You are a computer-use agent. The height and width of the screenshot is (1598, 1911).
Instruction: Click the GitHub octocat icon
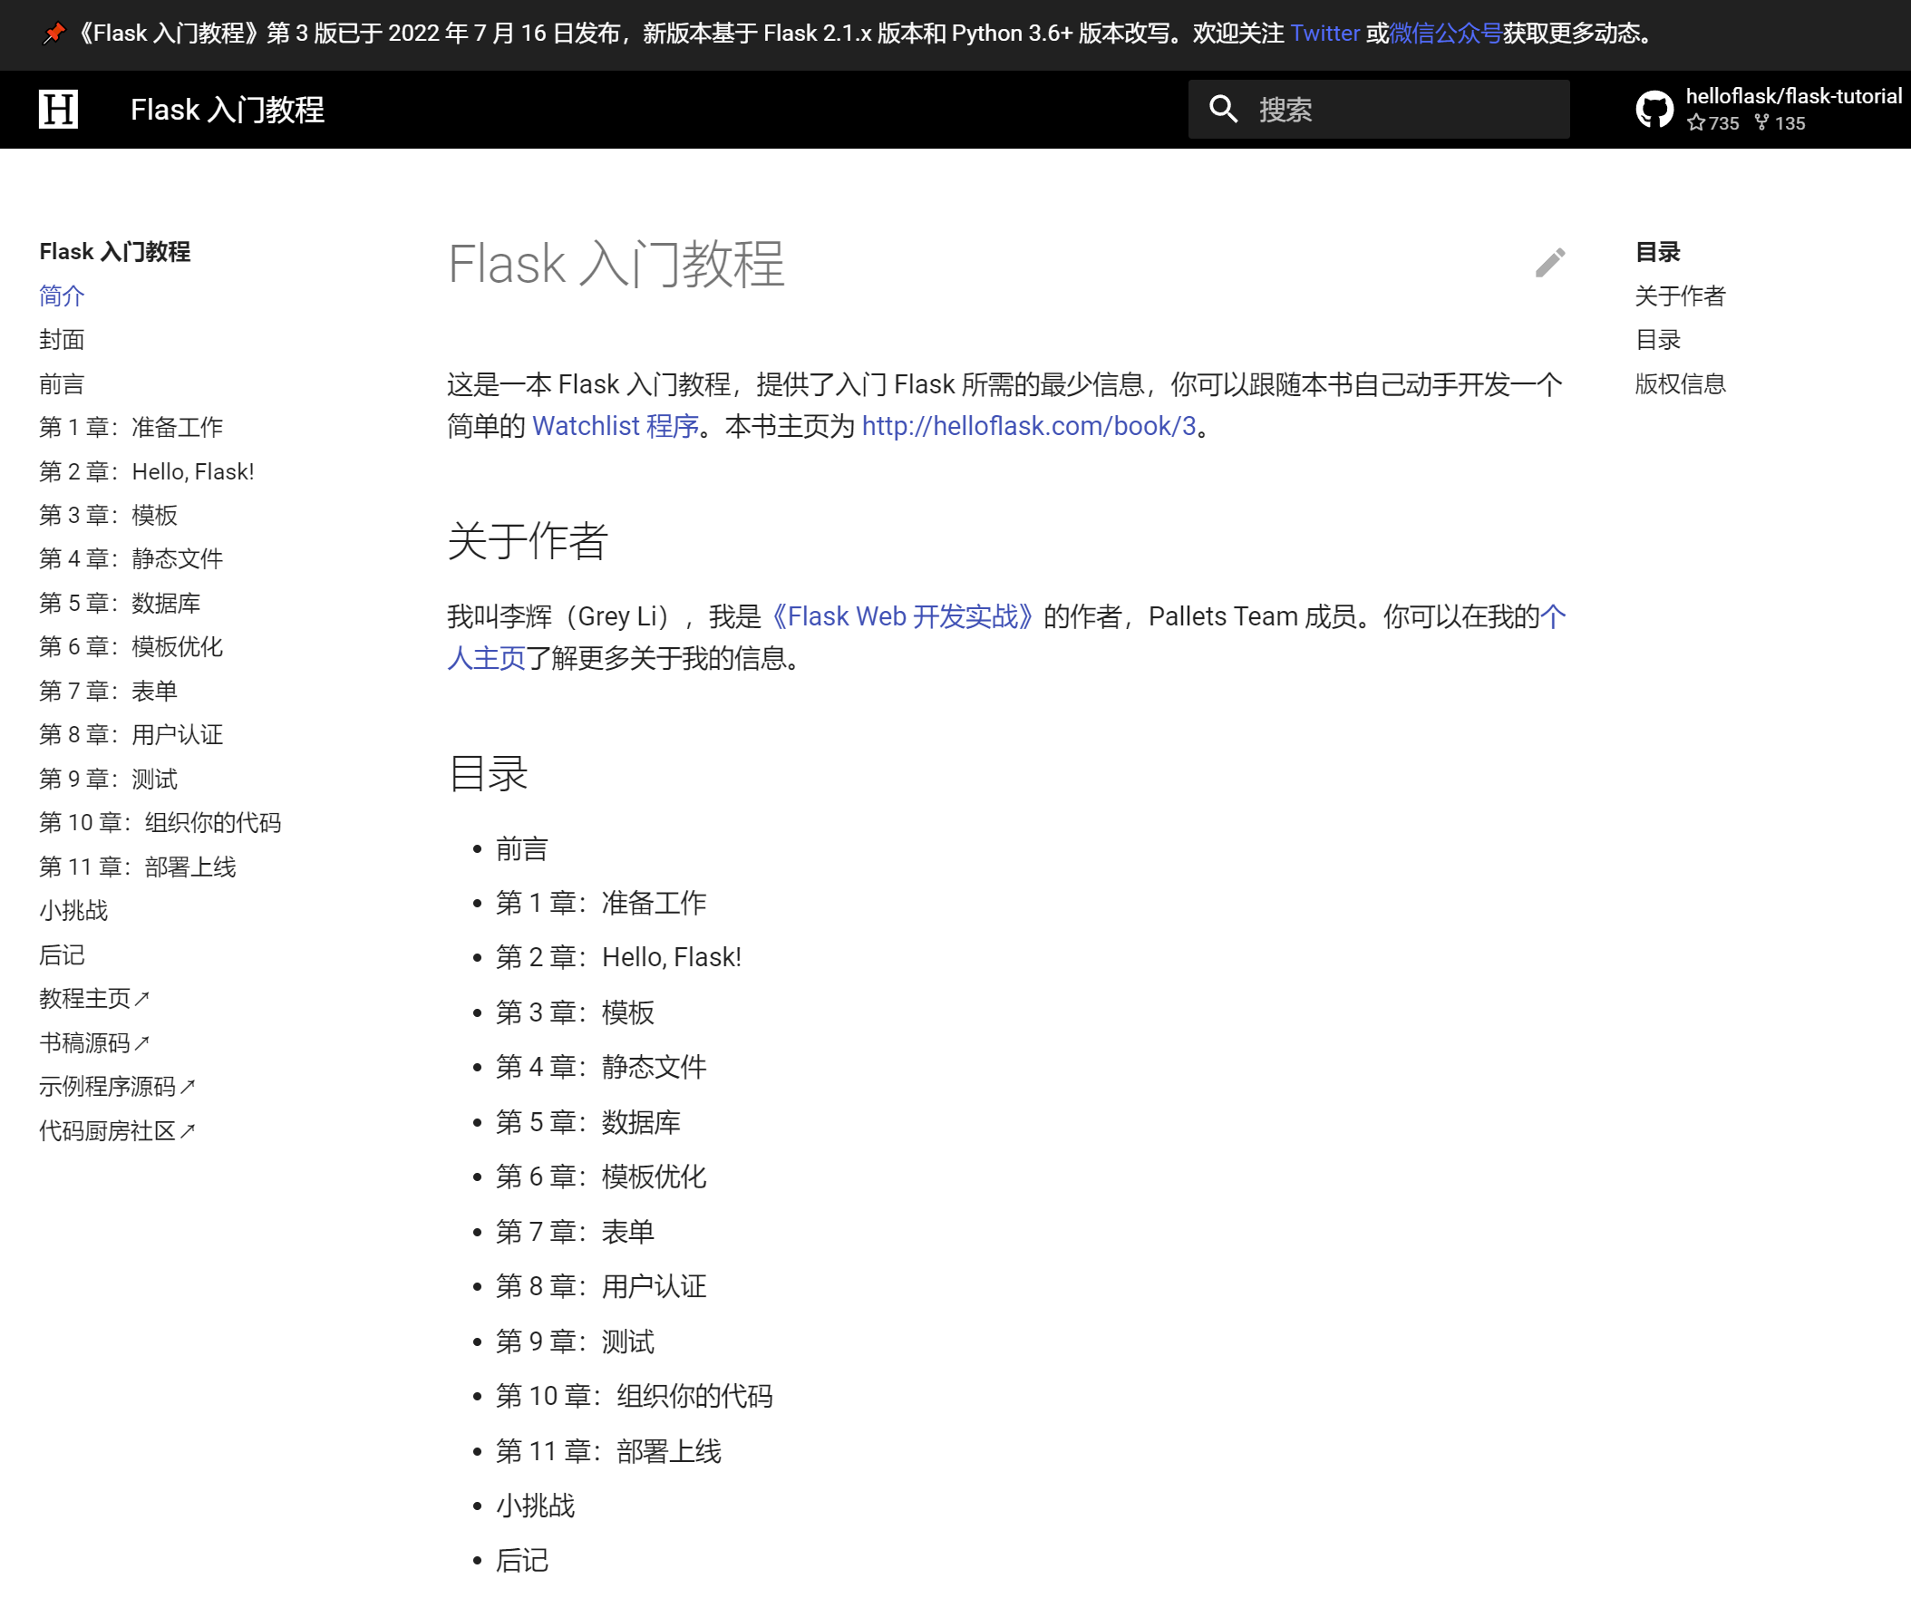(1654, 109)
